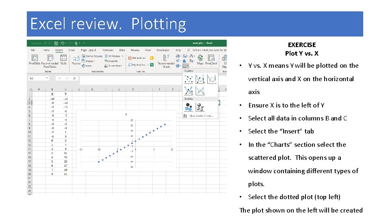The image size is (390, 219).
Task: Select cell with Y column heading
Action: (65, 94)
